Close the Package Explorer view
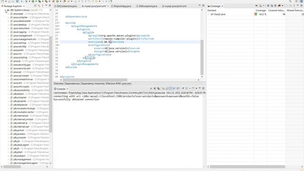304x171 pixels. (x=24, y=6)
